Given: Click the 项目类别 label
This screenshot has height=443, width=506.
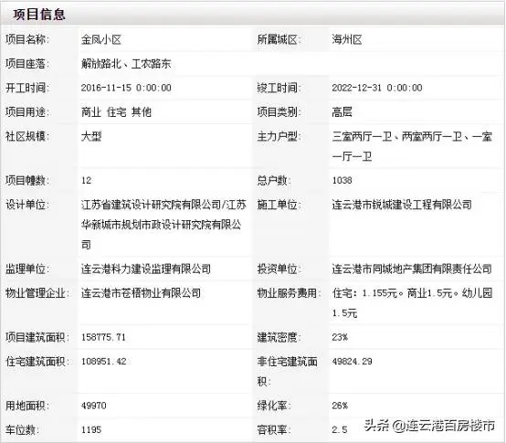Looking at the screenshot, I should tap(279, 112).
